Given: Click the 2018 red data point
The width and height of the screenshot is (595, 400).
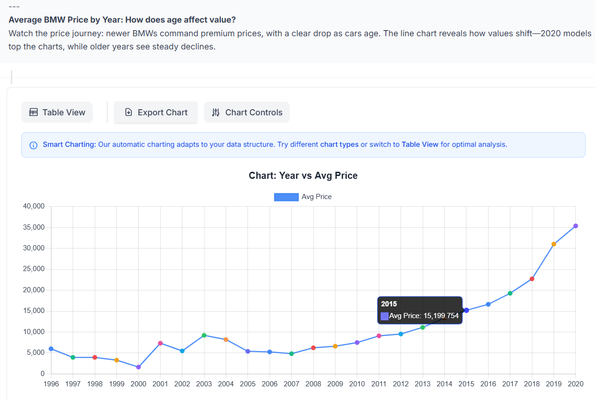Looking at the screenshot, I should tap(532, 279).
